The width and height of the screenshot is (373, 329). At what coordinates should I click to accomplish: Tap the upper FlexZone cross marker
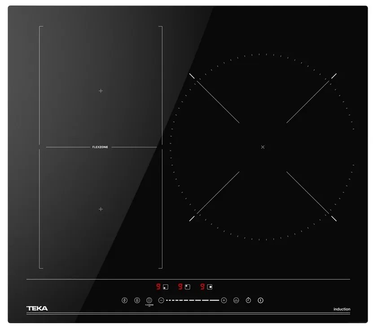pos(100,90)
